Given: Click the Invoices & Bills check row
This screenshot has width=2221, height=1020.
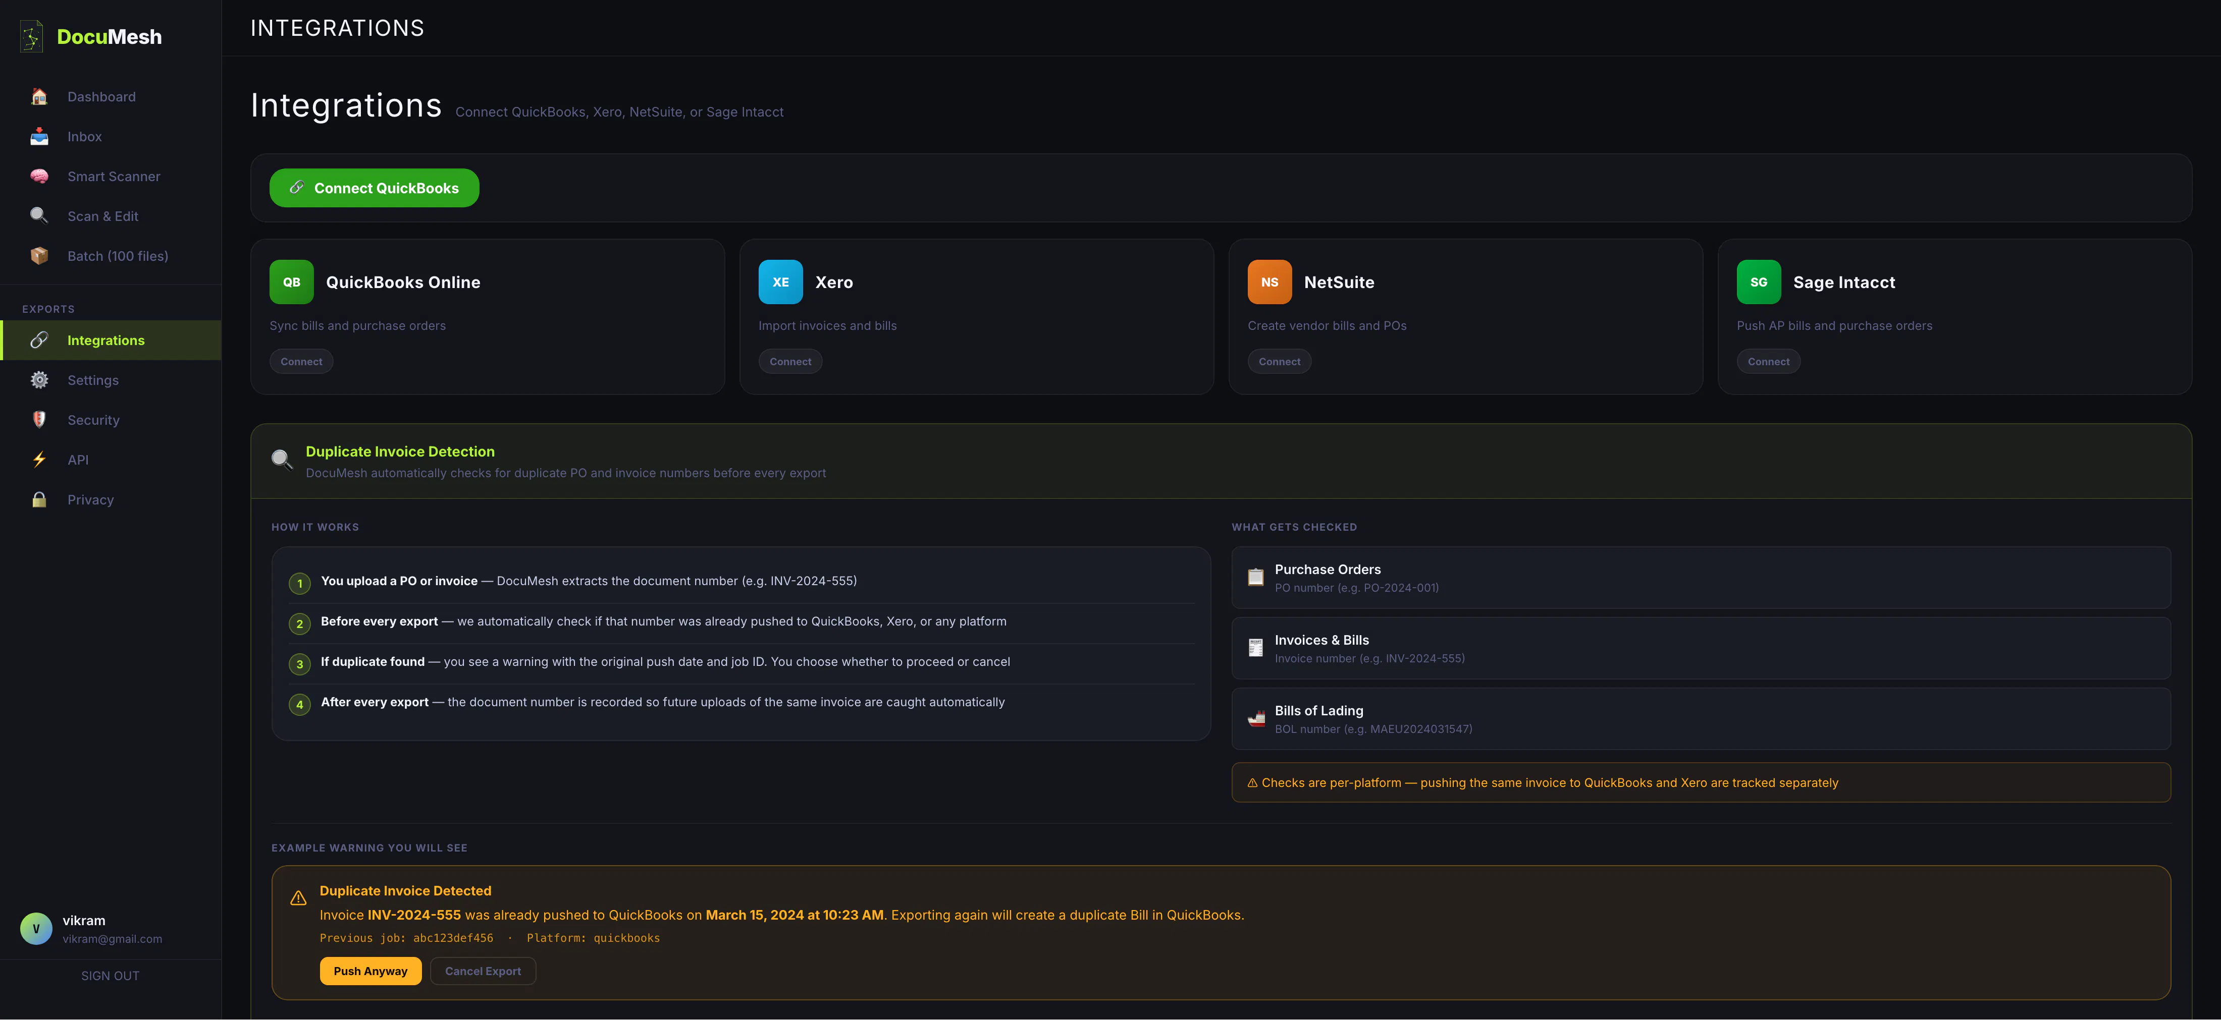Looking at the screenshot, I should 1700,649.
